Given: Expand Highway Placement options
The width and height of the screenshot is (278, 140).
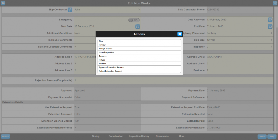Looking at the screenshot, I should click(271, 33).
